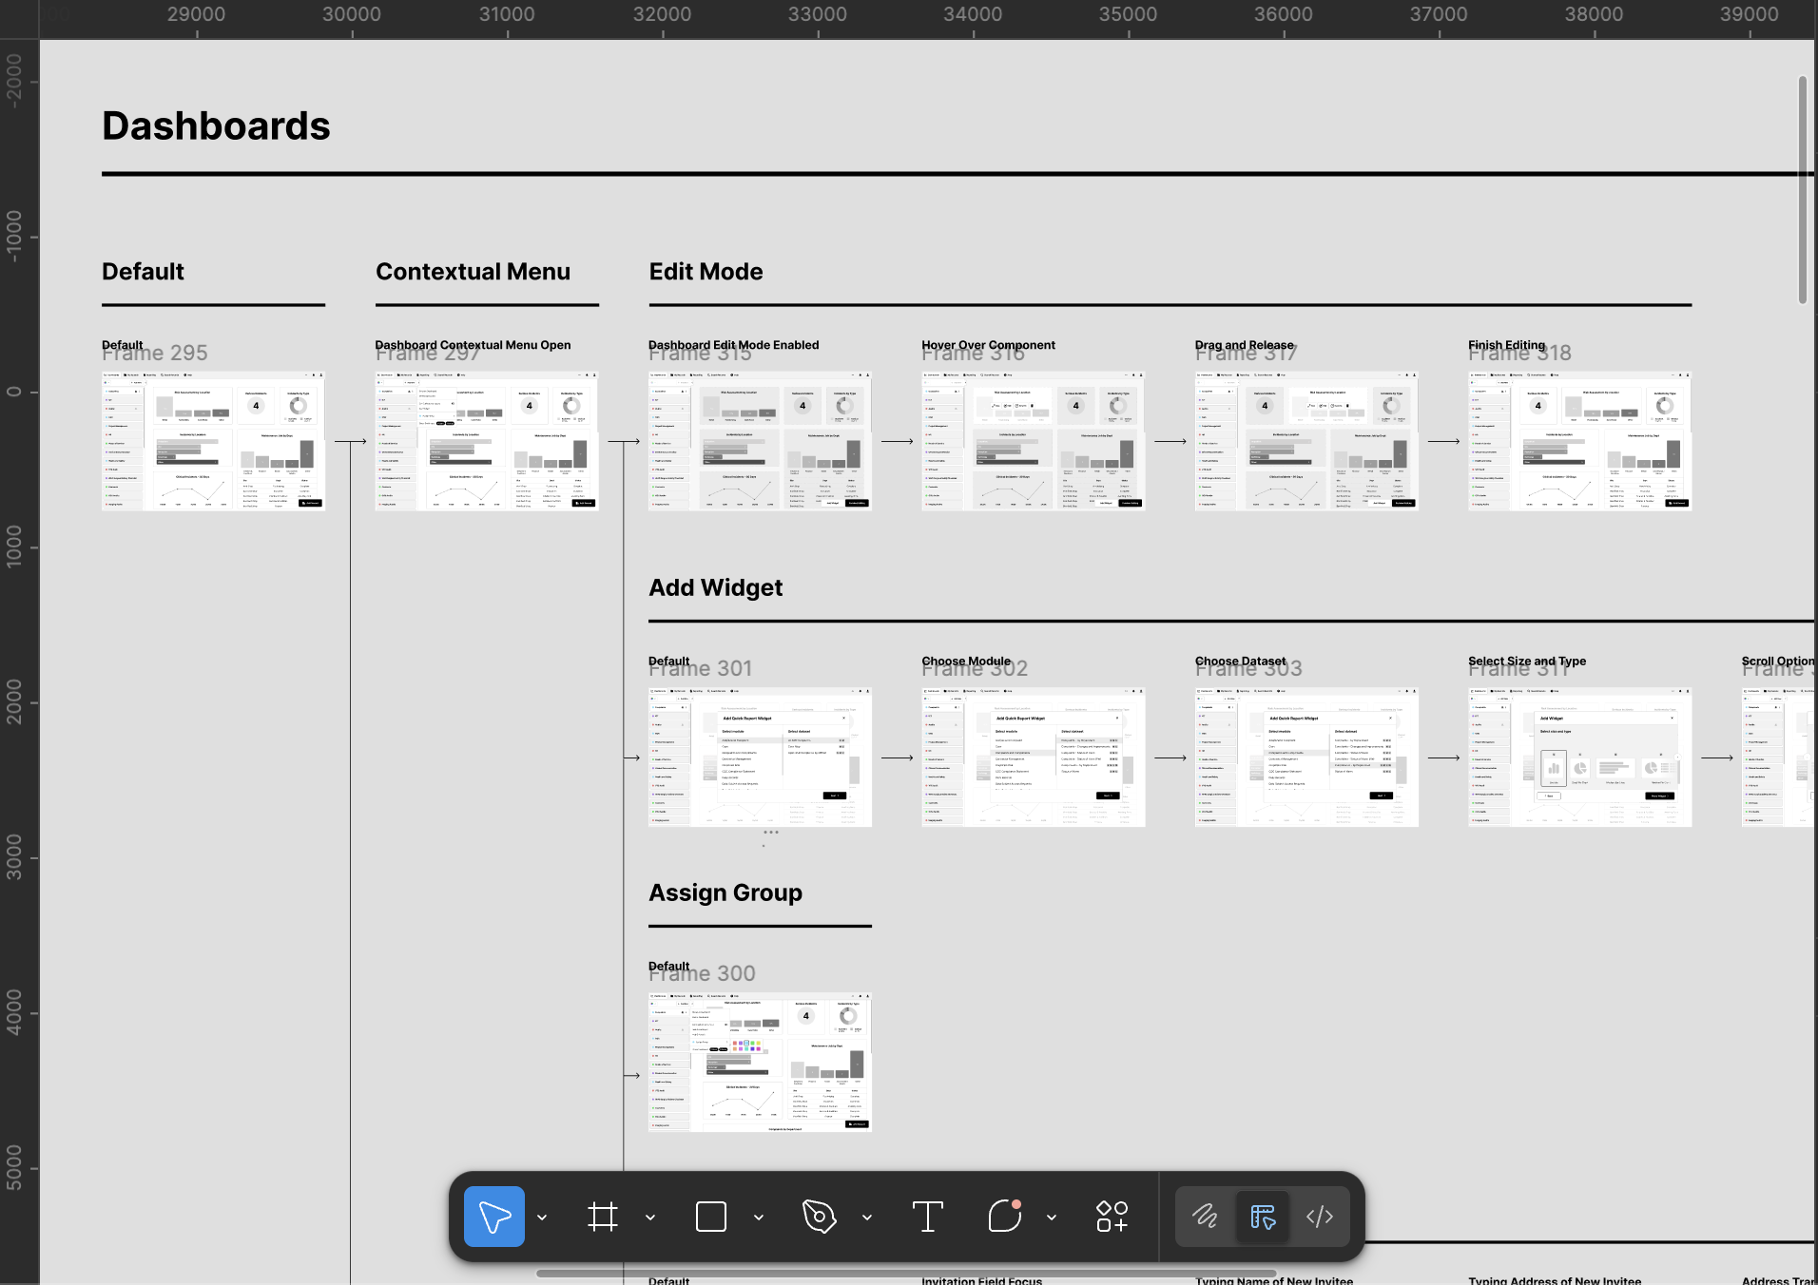Switch to Dev Mode
Screen dimensions: 1818x1285
pyautogui.click(x=1320, y=1217)
